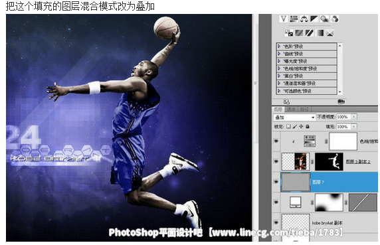
Task: Add a Vibrance adjustment (V icon)
Action: click(x=284, y=19)
